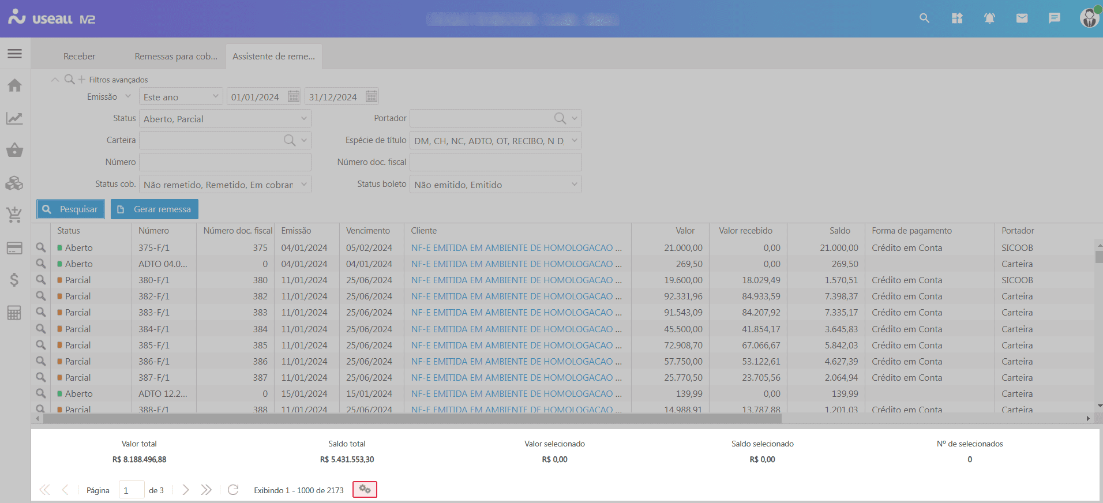Click the Número doc. fiscal input field
Screen dimensions: 1103x503
pos(496,162)
